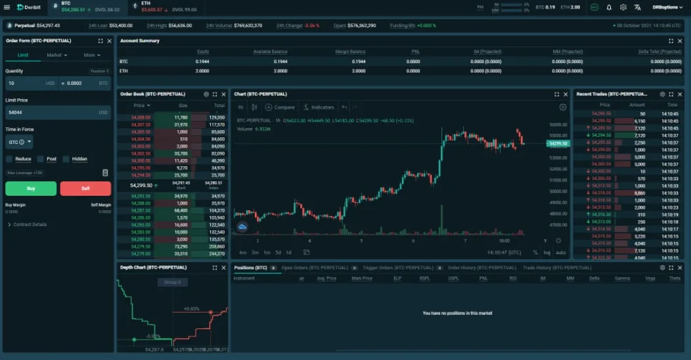Open the hamburger main menu
This screenshot has height=360, width=691.
pos(7,7)
